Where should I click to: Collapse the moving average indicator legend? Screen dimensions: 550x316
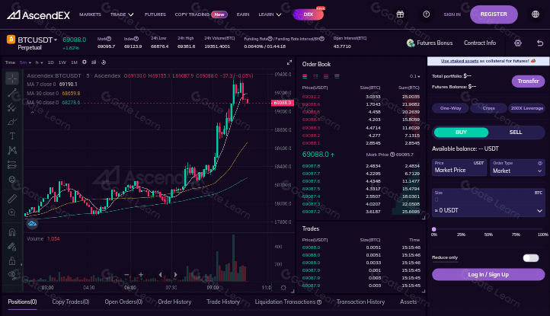[32, 113]
